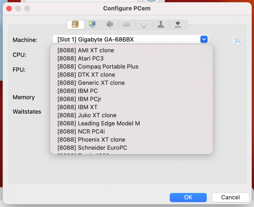Switch to the Display monitor tab

click(x=92, y=25)
